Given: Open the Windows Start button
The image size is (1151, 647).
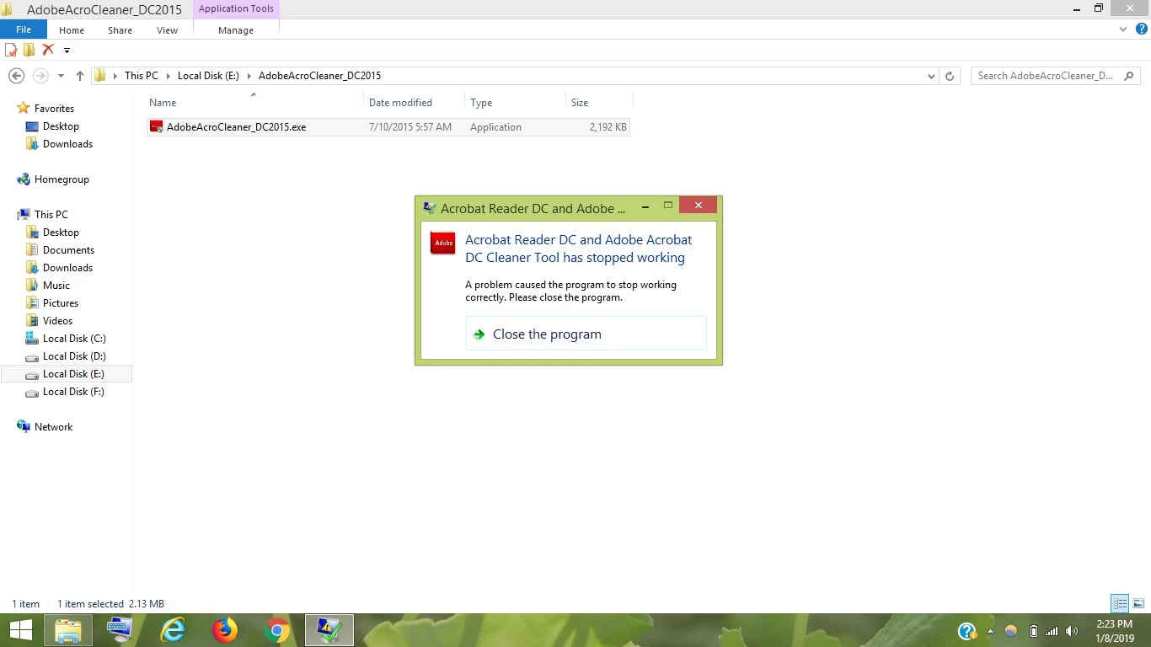Looking at the screenshot, I should [20, 630].
